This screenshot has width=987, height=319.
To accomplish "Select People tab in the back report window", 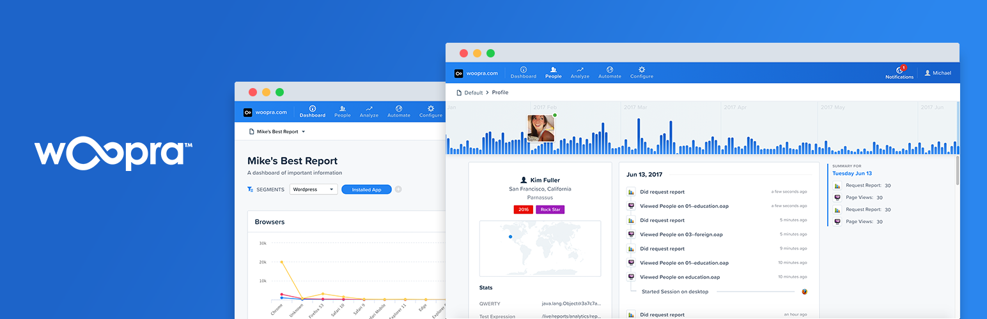I will [x=343, y=112].
